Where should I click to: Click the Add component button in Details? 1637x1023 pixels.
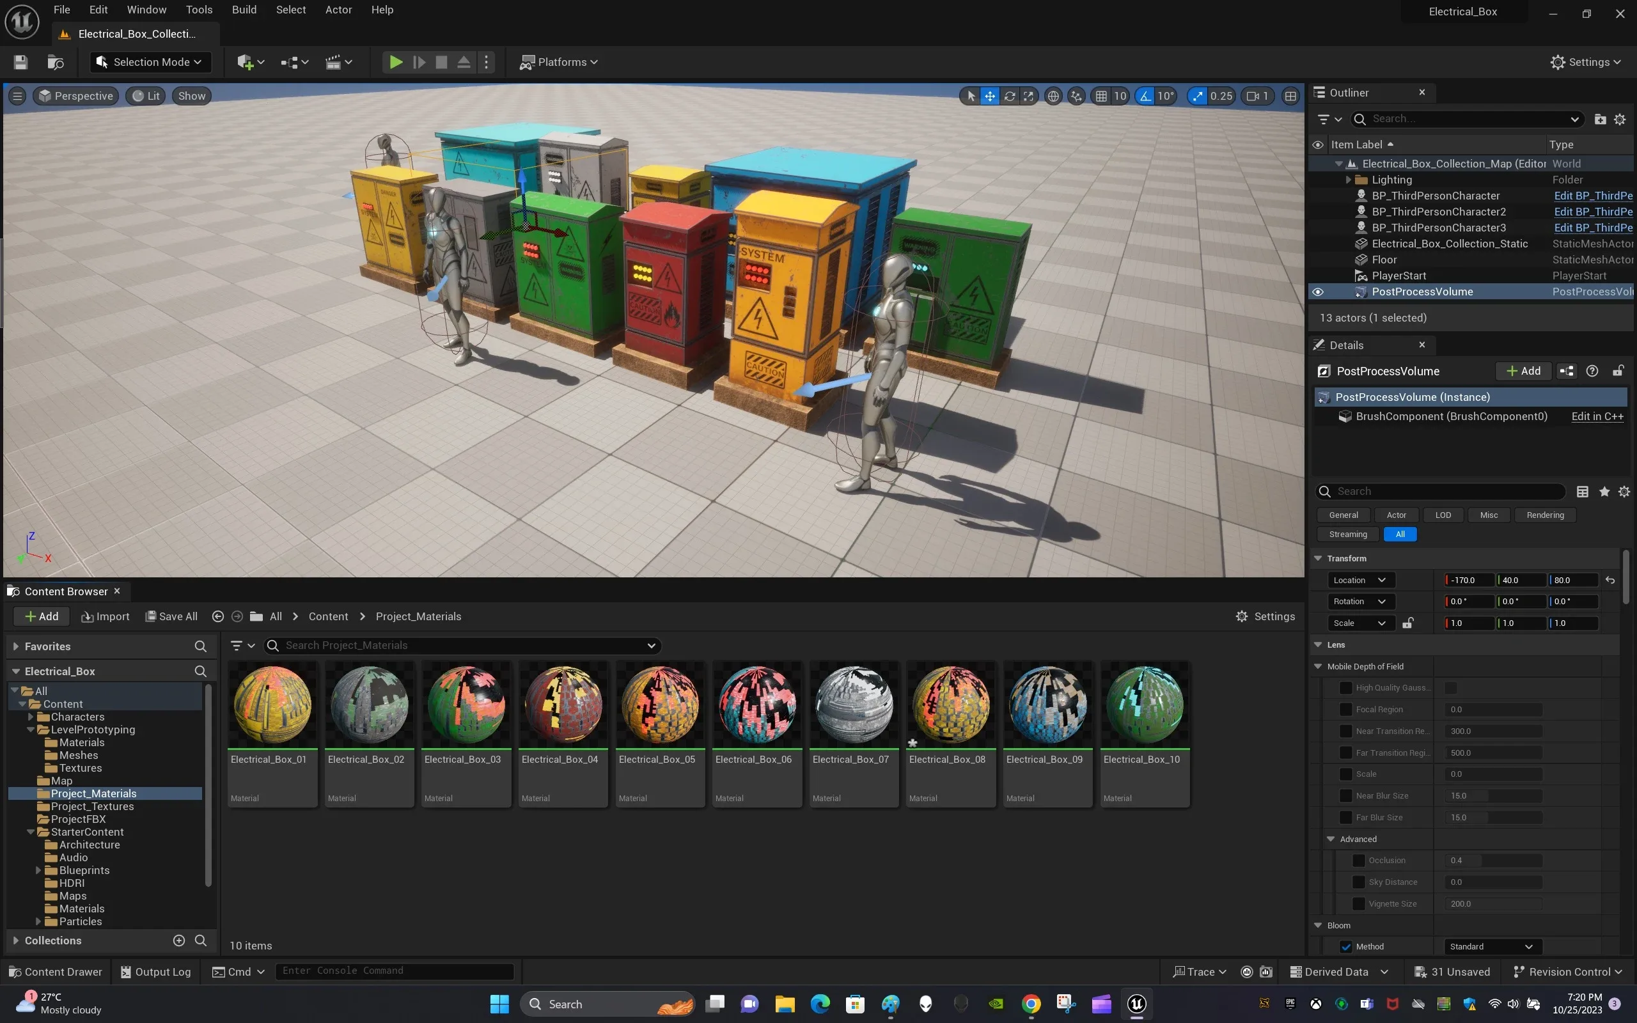[x=1523, y=371]
